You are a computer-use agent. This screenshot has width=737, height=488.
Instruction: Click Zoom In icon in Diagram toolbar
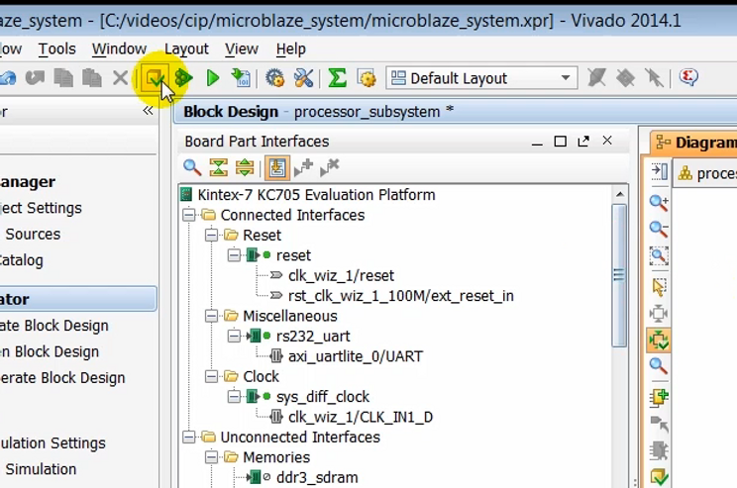tap(659, 202)
